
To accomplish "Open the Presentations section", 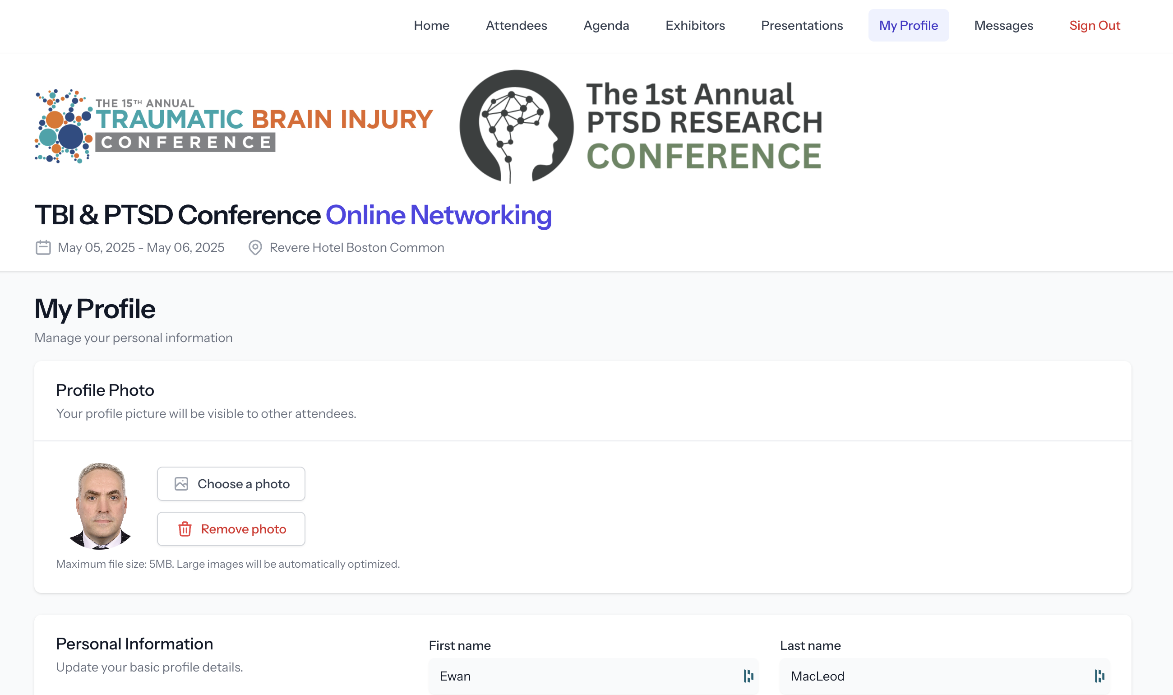I will tap(802, 25).
